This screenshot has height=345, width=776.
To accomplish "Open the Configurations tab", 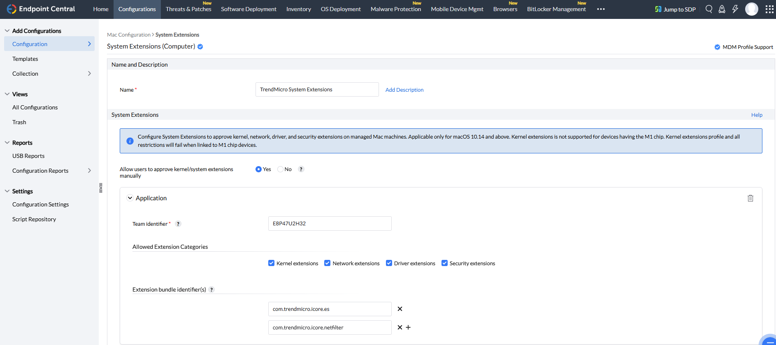I will pos(137,9).
